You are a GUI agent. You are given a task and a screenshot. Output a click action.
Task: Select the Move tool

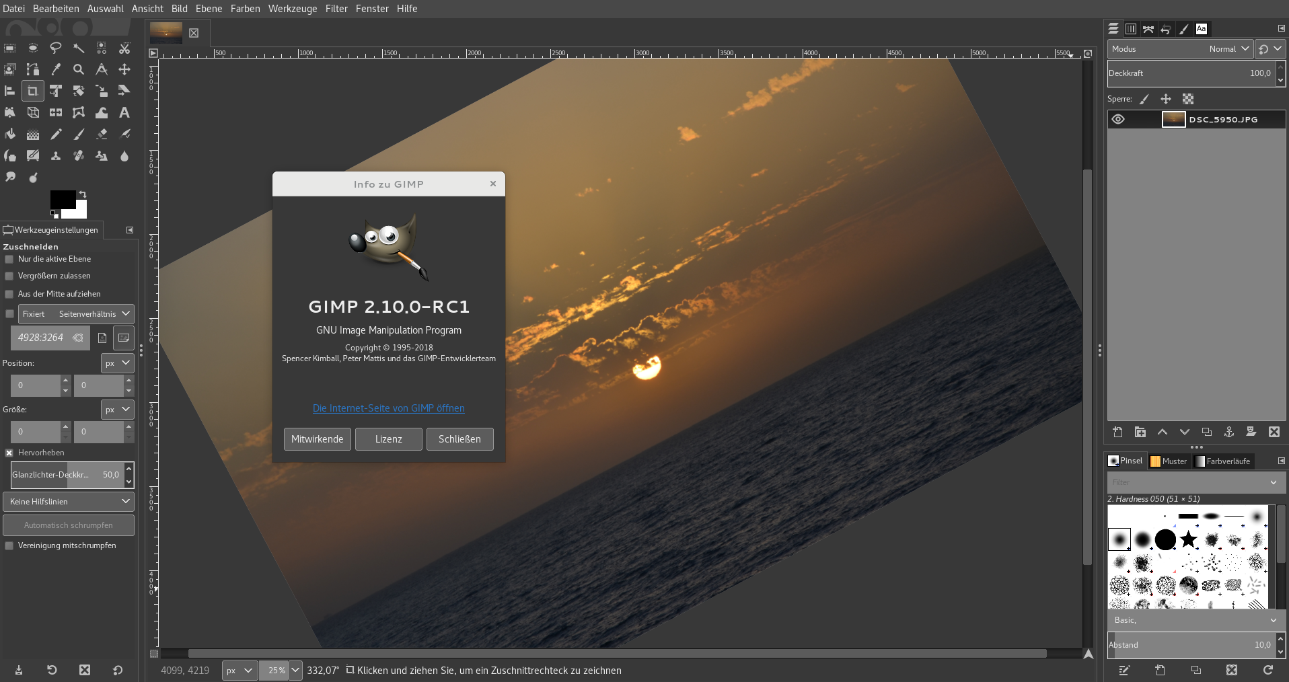tap(124, 69)
